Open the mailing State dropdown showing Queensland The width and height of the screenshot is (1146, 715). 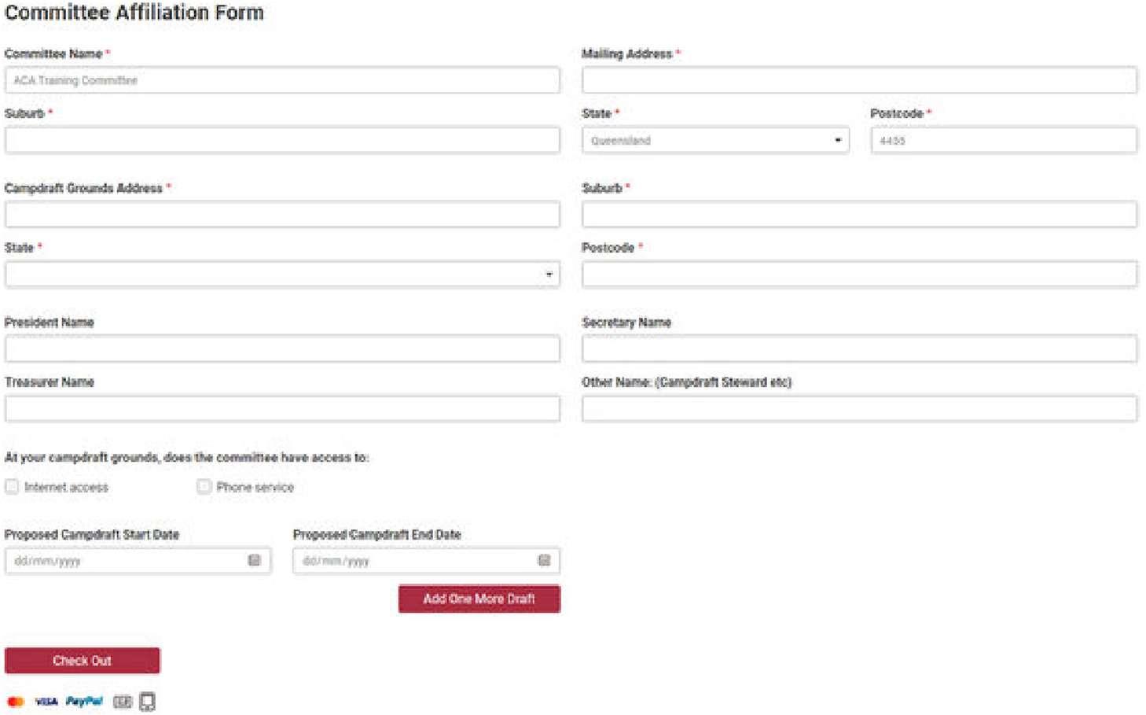coord(715,140)
